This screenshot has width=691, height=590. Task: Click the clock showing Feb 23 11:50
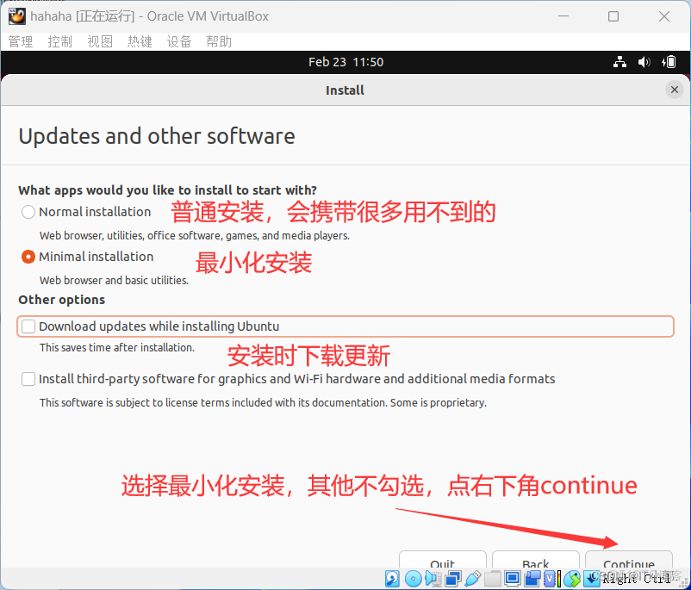345,61
